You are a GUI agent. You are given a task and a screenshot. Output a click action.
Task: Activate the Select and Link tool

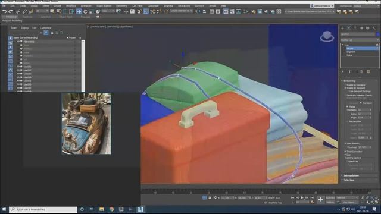[x=18, y=11]
